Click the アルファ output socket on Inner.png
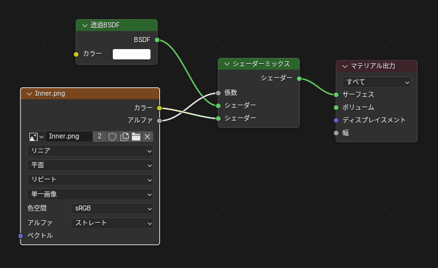 [x=159, y=121]
